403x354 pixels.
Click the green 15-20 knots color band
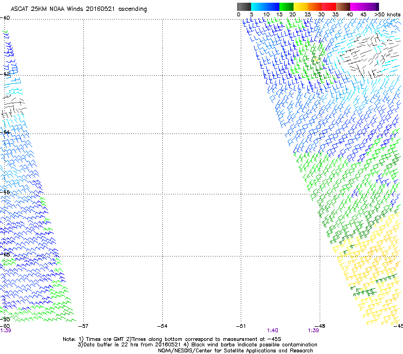tap(286, 7)
